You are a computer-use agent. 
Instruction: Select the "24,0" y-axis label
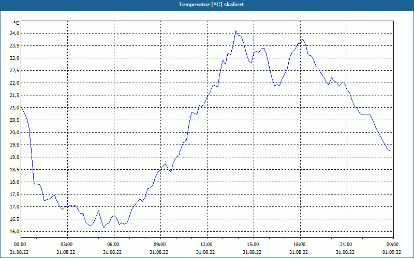pos(14,33)
